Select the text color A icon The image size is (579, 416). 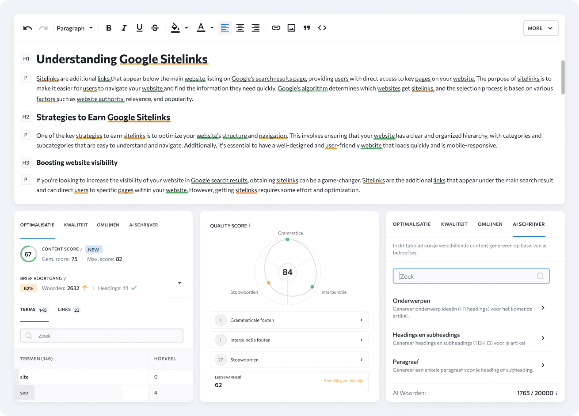201,28
